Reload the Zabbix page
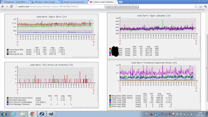 coord(11,6)
